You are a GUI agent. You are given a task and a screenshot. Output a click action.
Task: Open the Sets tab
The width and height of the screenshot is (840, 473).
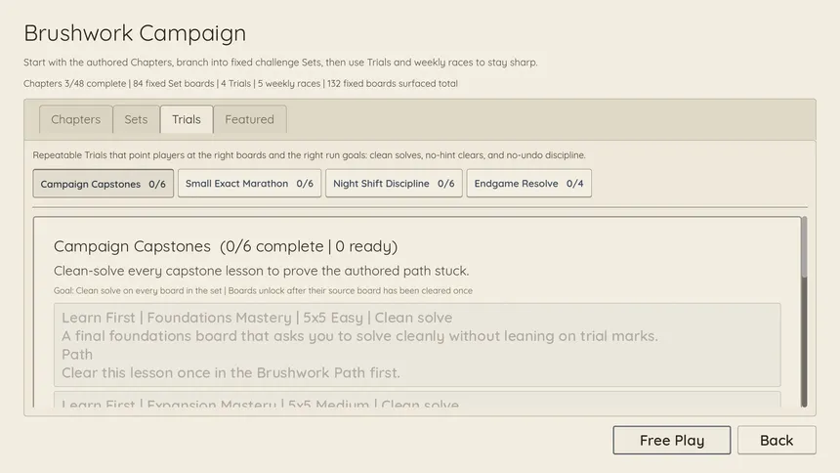pyautogui.click(x=136, y=119)
